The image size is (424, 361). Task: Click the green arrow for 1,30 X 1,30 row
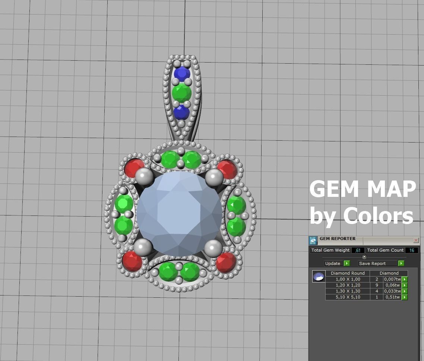pos(405,291)
